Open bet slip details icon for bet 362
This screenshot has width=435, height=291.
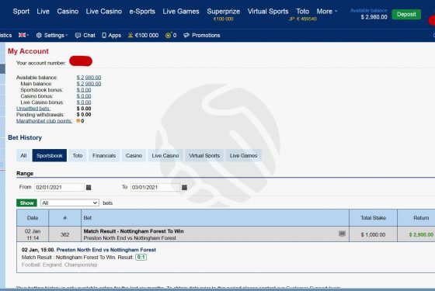point(342,234)
